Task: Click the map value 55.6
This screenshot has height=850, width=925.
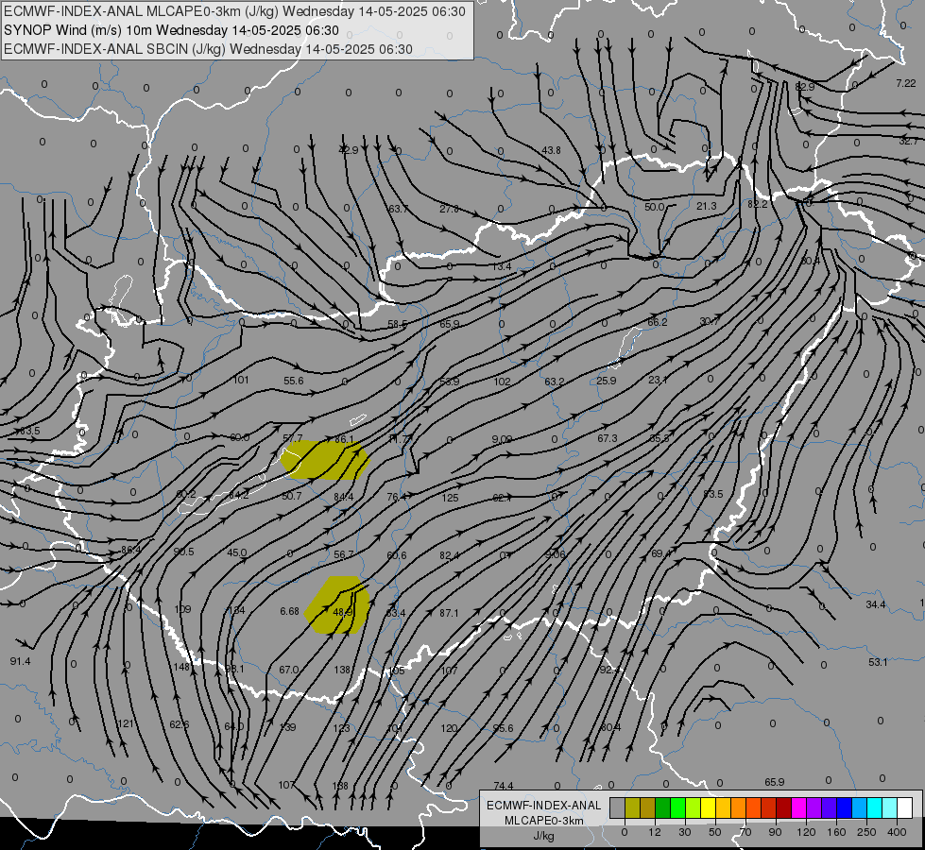Action: (x=293, y=381)
